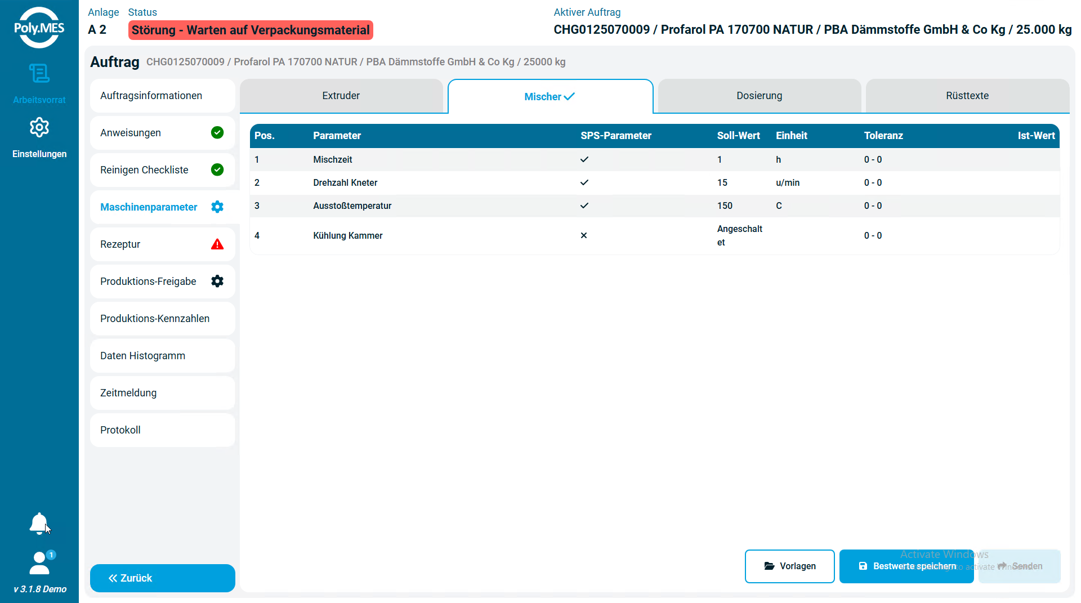Open Einstellungen gear icon
The image size is (1081, 603).
click(x=39, y=128)
